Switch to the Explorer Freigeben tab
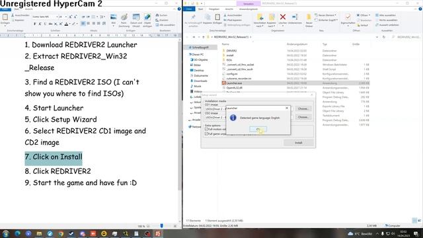This screenshot has height=238, width=423. (214, 9)
